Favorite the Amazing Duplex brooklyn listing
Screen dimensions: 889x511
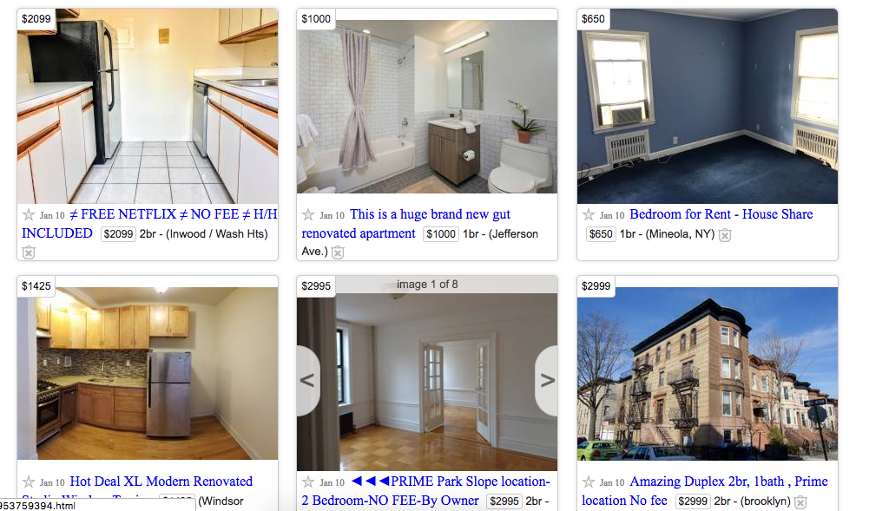(x=589, y=482)
